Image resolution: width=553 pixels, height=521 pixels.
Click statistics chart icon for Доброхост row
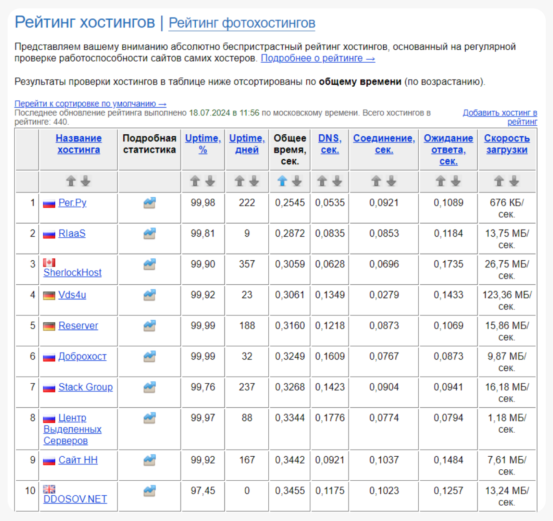click(150, 357)
